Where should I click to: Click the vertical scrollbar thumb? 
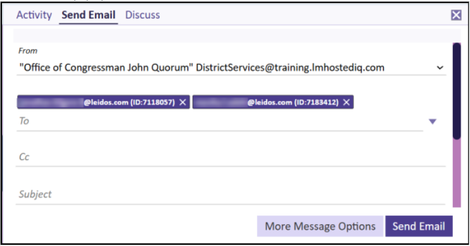457,91
